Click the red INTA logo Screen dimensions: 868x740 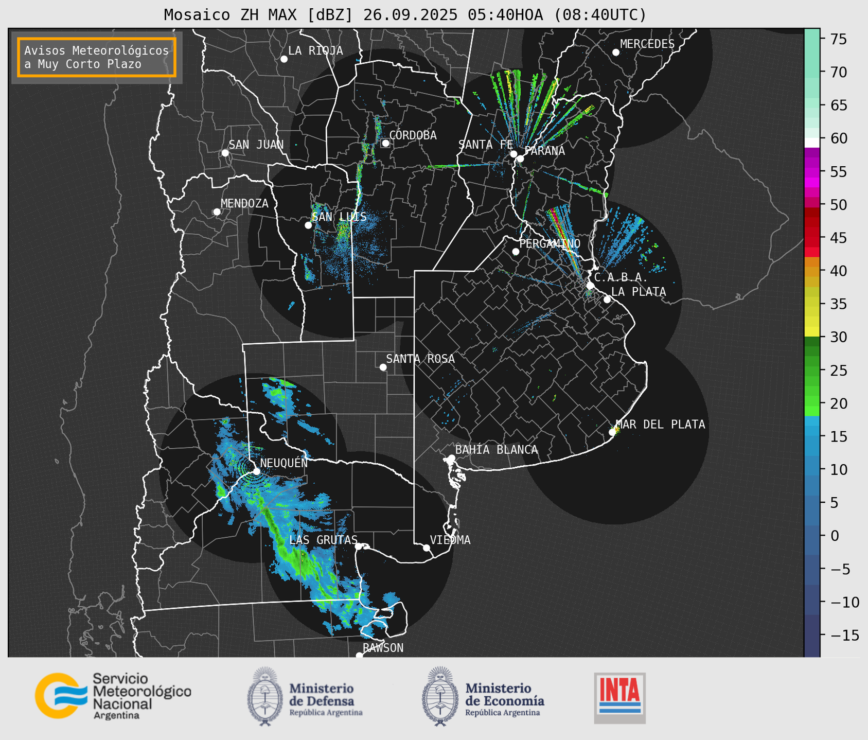pos(619,697)
